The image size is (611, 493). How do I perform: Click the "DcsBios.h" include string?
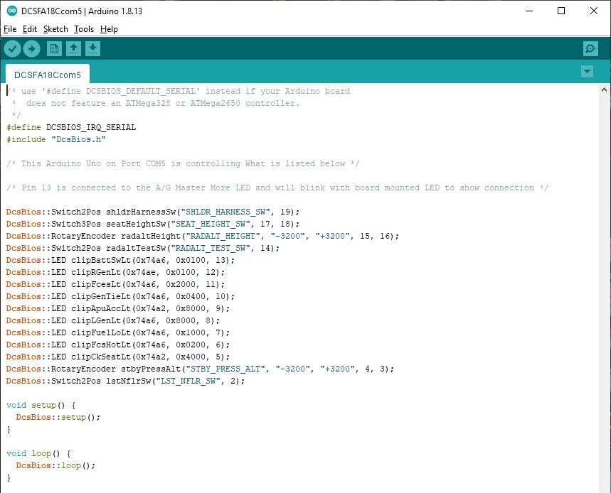[x=79, y=139]
